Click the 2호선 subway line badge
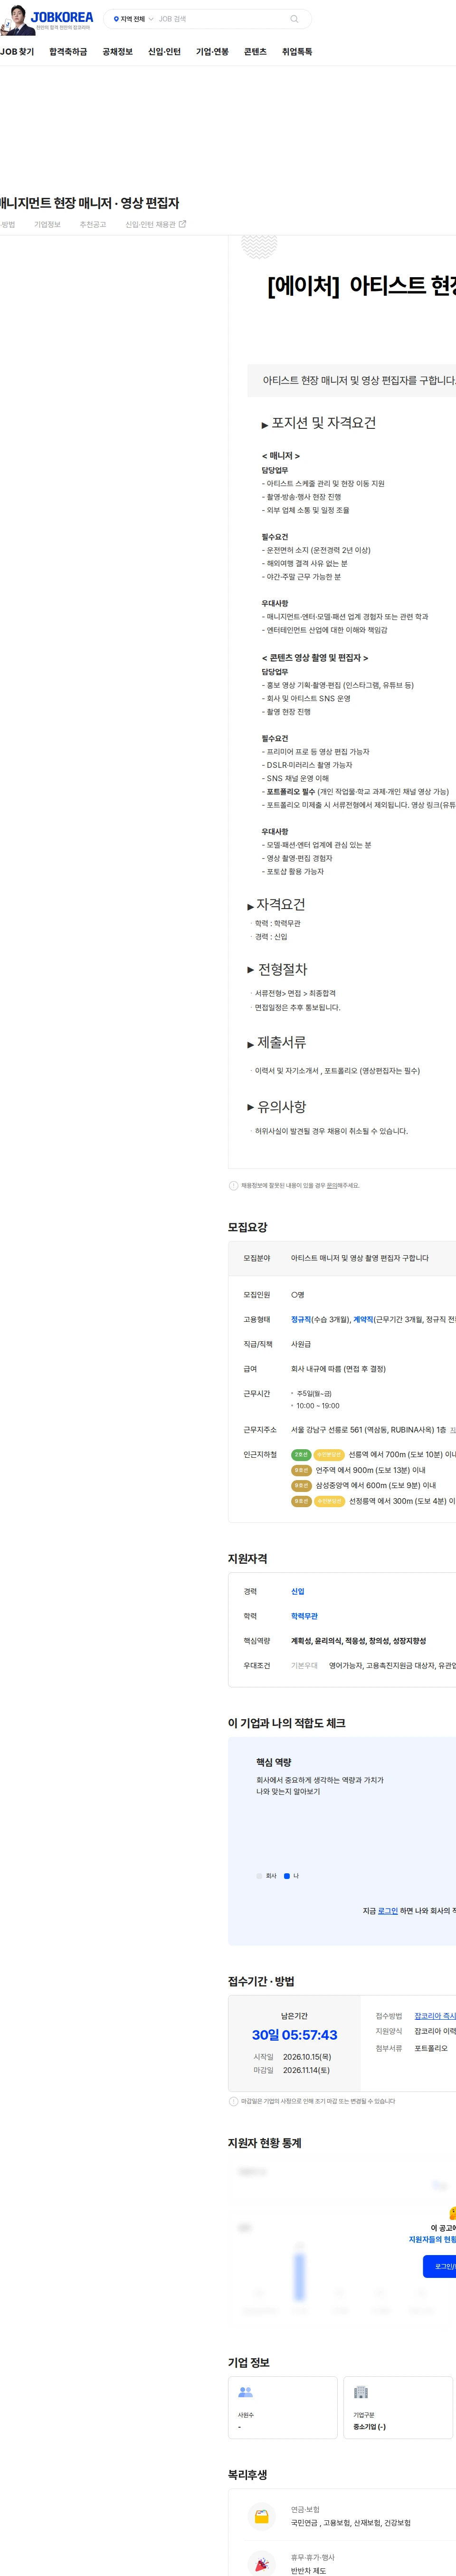 (x=301, y=1455)
